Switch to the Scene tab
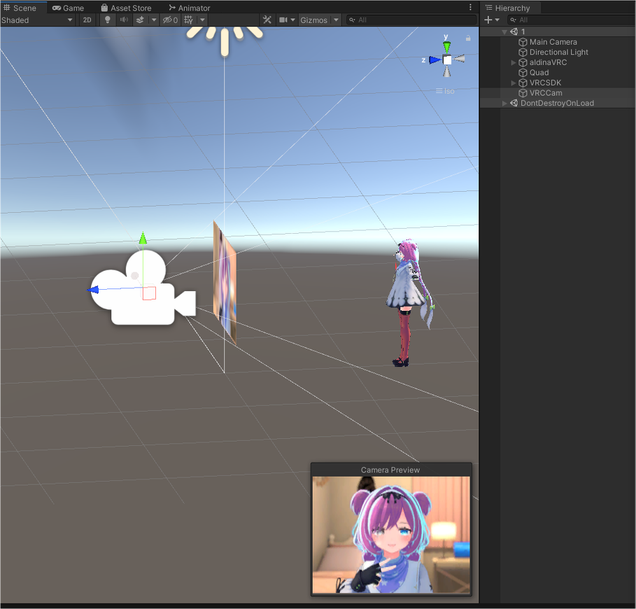The image size is (636, 609). [20, 8]
